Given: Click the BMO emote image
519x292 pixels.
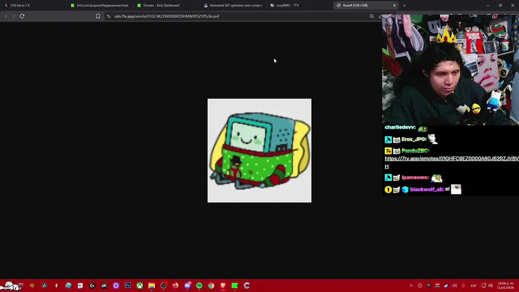Looking at the screenshot, I should (x=259, y=150).
